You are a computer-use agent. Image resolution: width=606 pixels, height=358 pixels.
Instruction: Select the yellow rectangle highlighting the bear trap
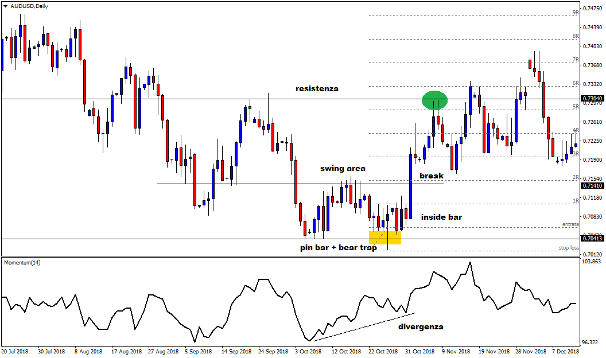[x=385, y=238]
